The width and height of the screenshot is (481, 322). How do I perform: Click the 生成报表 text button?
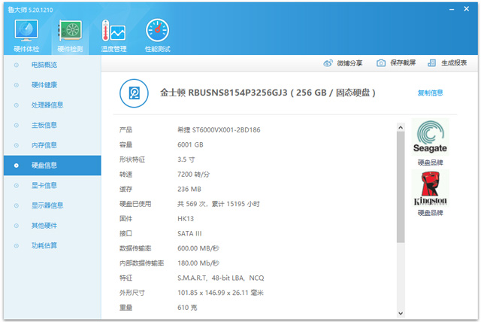click(454, 63)
